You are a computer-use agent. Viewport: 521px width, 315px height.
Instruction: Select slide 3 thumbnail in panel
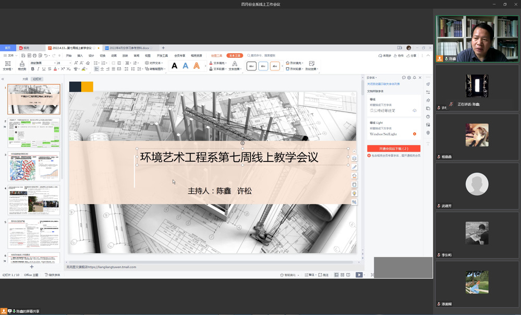point(33,166)
